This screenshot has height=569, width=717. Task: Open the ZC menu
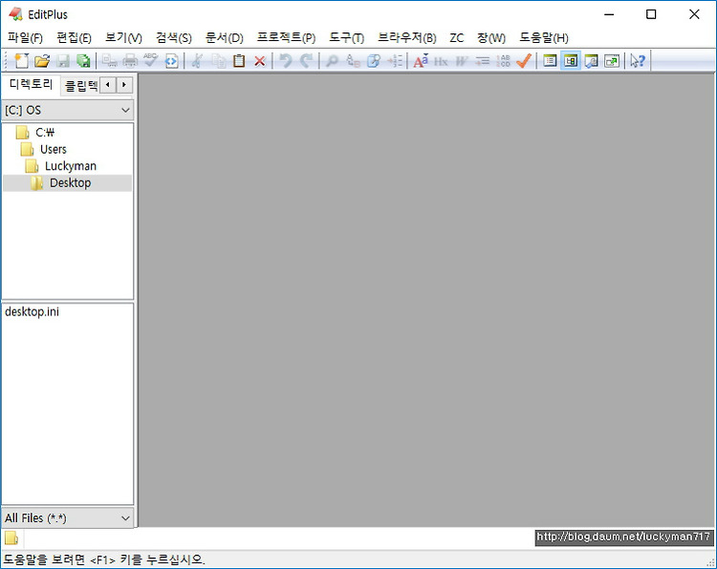(x=456, y=37)
